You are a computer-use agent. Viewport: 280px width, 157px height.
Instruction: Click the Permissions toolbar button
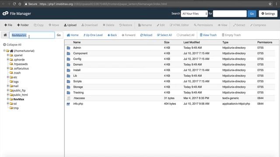tap(203, 25)
